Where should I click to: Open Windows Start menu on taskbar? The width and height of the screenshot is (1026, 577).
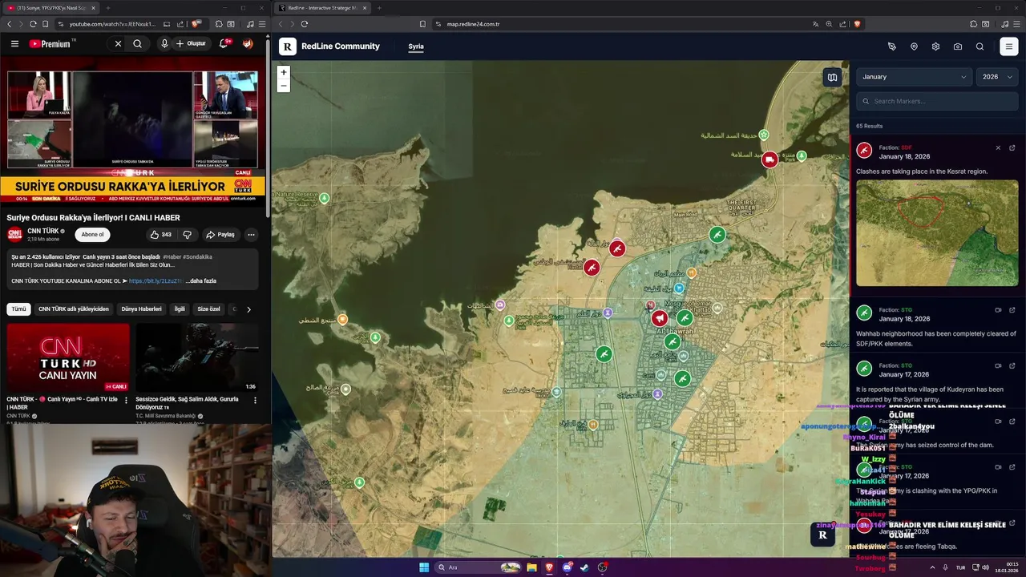424,567
